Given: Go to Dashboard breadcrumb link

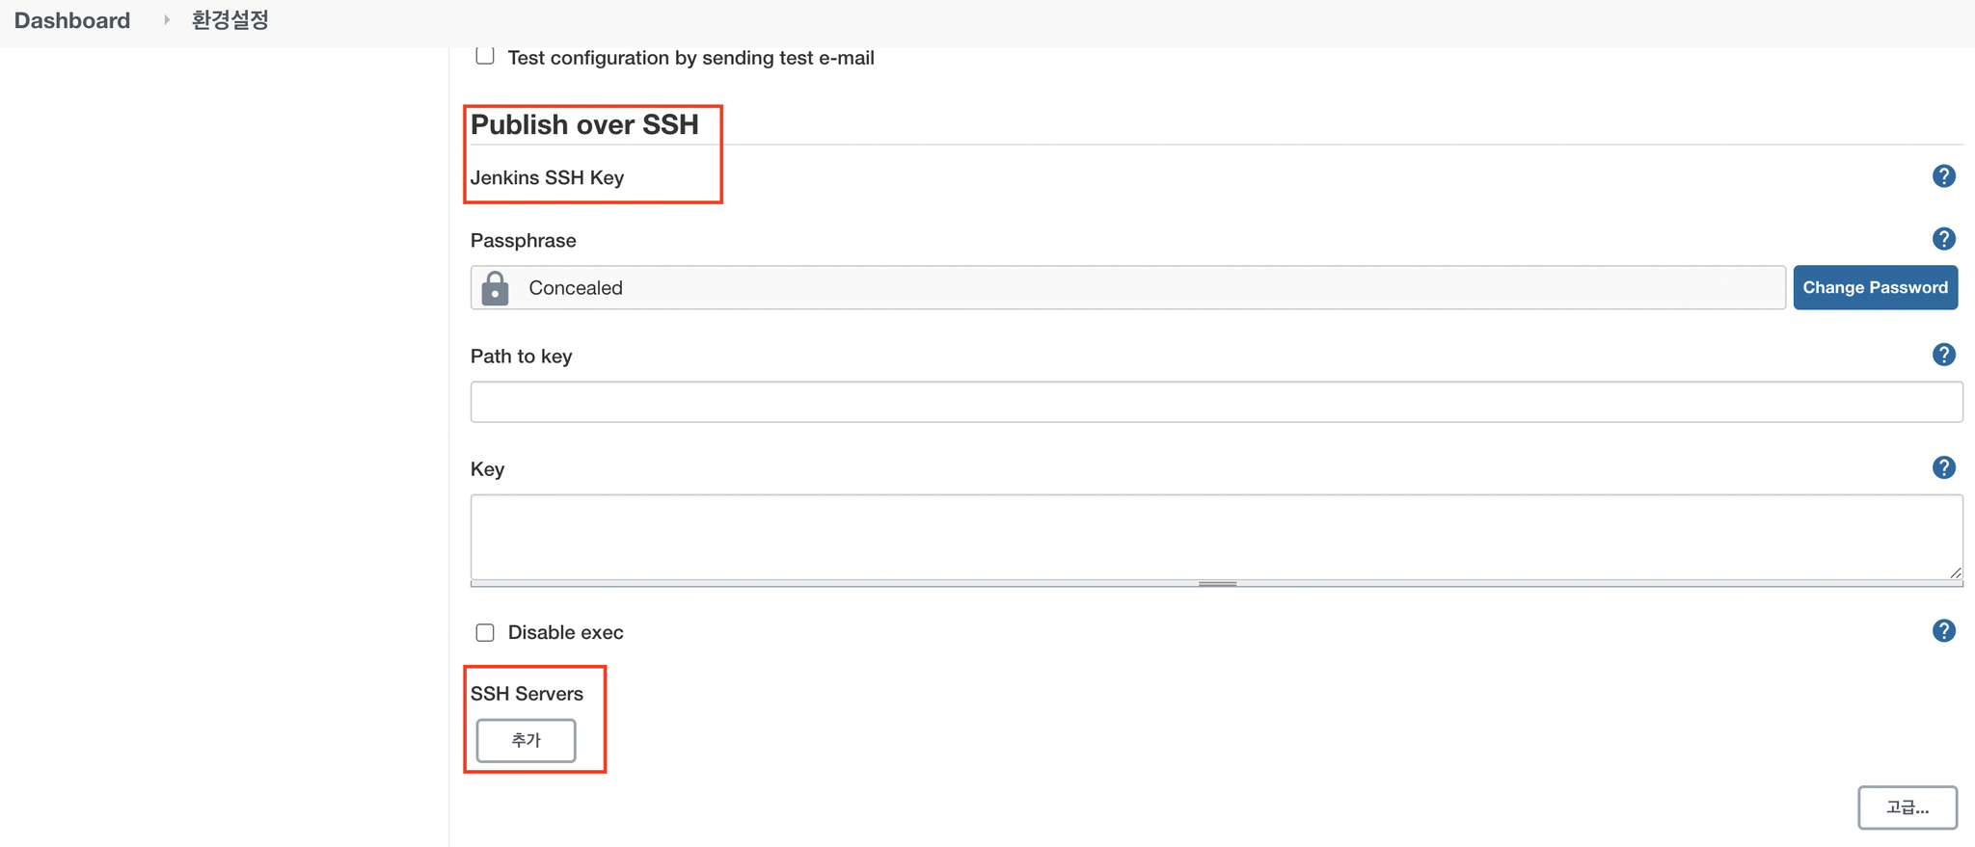Looking at the screenshot, I should coord(72,20).
